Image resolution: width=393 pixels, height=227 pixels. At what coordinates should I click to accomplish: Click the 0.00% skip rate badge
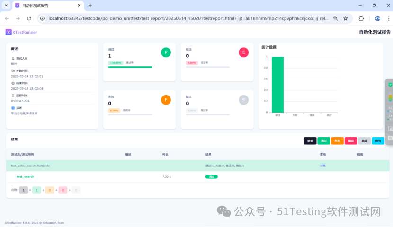(192, 110)
